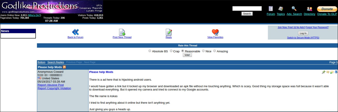Click the greyed-out Next Page link
Image resolution: width=338 pixels, height=112 pixels.
click(x=90, y=62)
